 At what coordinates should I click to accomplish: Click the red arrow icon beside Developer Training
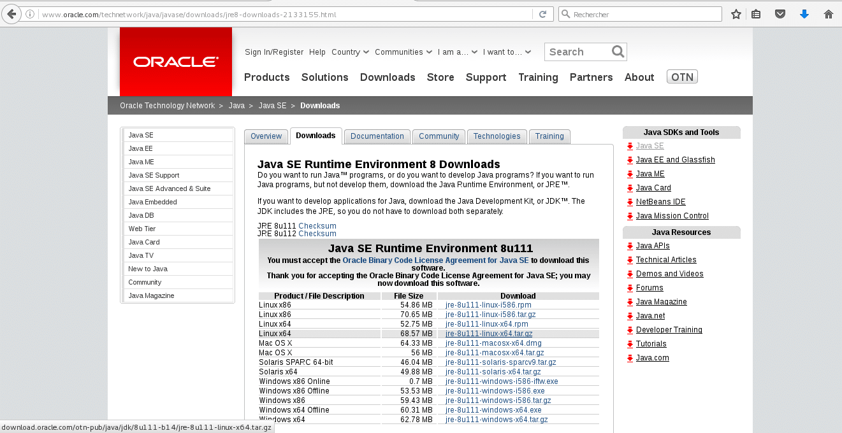(x=630, y=330)
